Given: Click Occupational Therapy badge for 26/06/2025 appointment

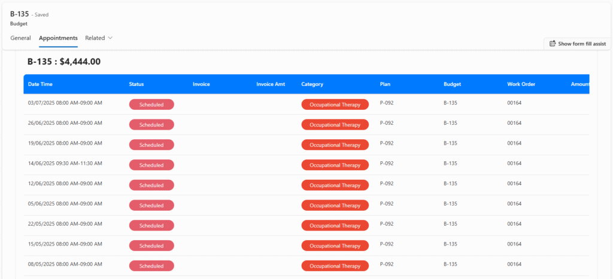Looking at the screenshot, I should click(335, 125).
